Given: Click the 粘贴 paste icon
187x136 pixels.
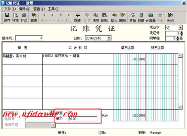Looking at the screenshot, I should point(104,18).
